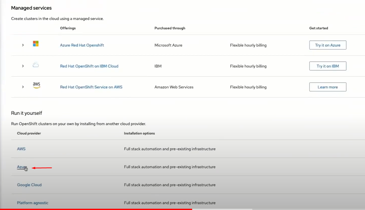Click the IBM Cloud logo icon
This screenshot has height=210, width=365.
pos(36,65)
